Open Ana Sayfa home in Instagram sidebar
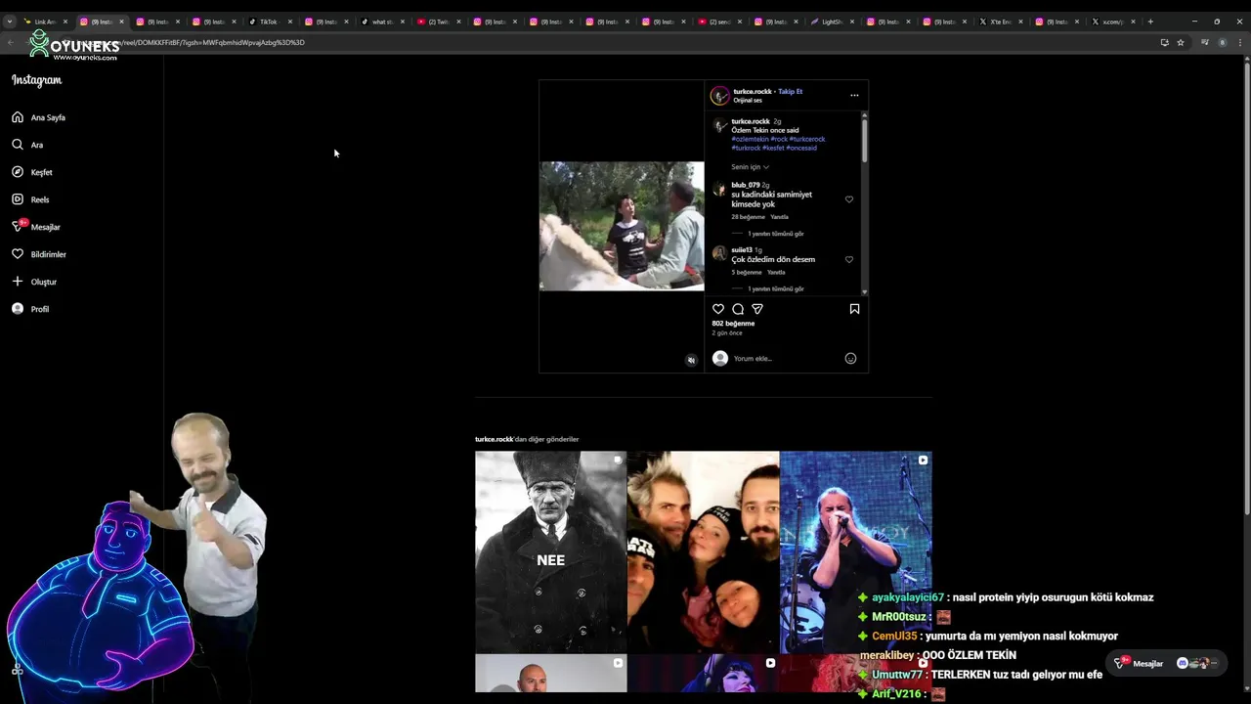 click(39, 117)
